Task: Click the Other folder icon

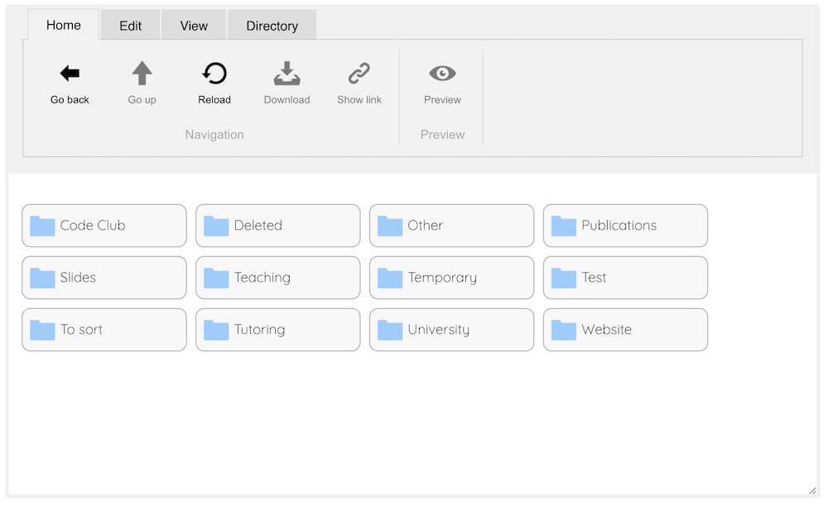Action: coord(390,226)
